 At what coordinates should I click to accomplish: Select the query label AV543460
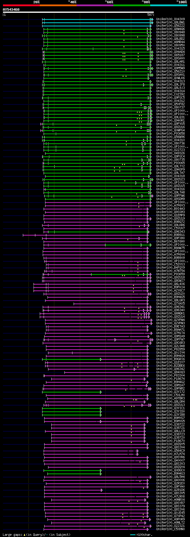click(11, 10)
